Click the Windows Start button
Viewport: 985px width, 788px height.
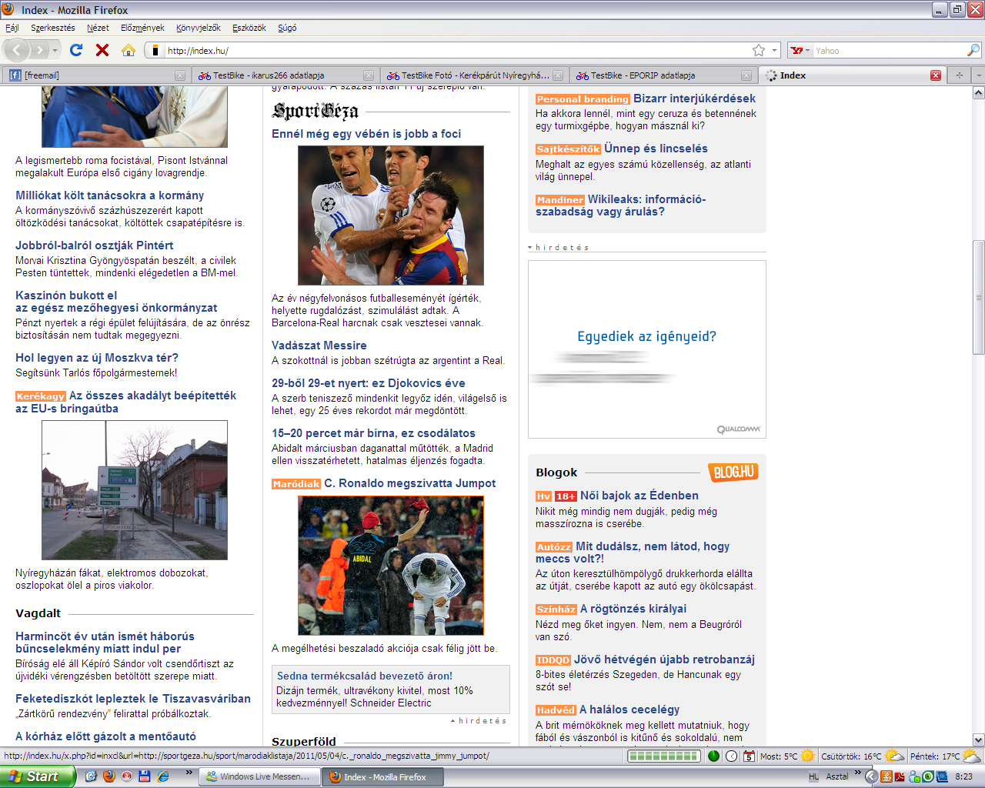click(x=36, y=776)
